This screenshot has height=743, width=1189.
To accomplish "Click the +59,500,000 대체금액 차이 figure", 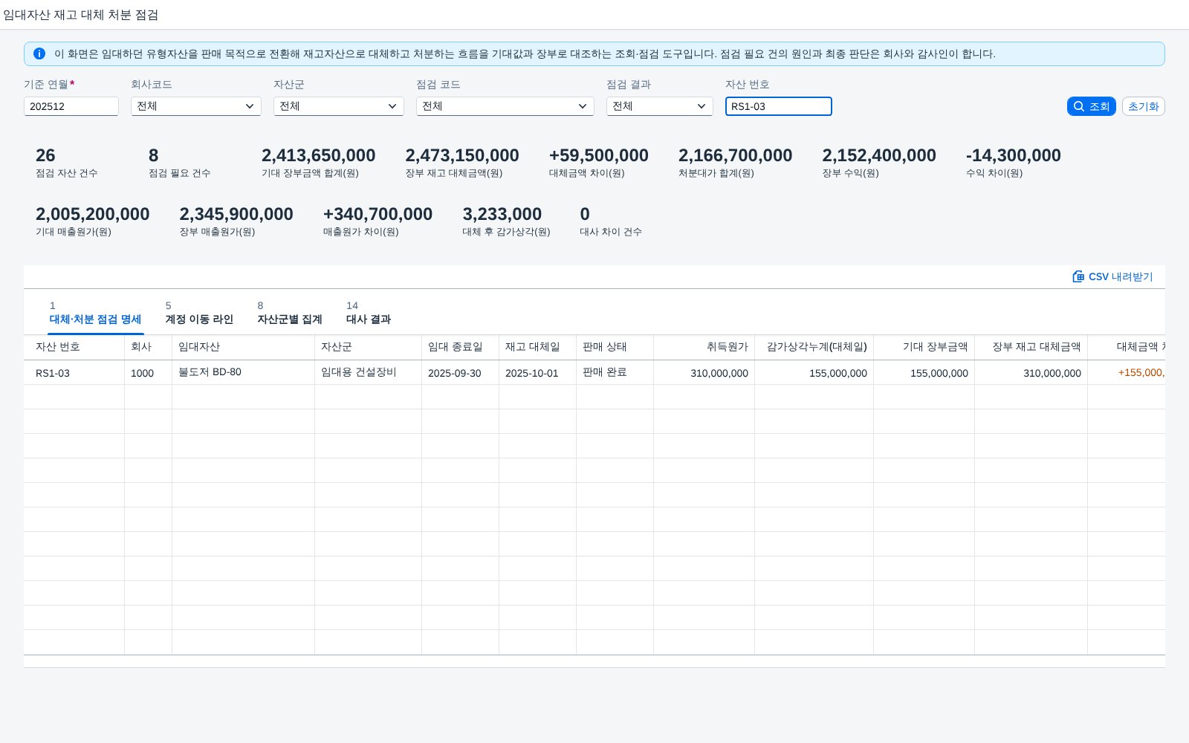I will tap(599, 155).
